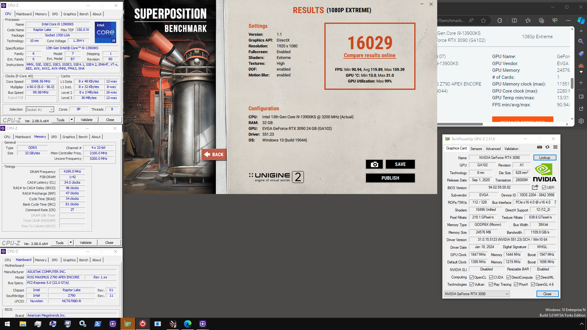Toggle the Vulkan checkbox

pyautogui.click(x=471, y=284)
